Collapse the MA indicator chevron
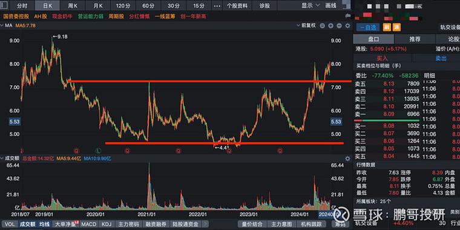This screenshot has height=230, width=460. click(2, 26)
